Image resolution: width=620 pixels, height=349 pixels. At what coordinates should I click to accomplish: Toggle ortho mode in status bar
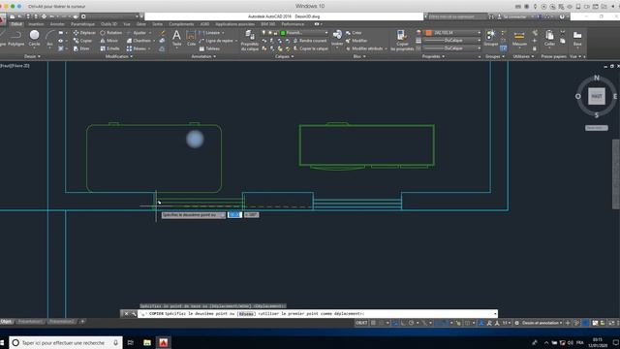[403, 323]
